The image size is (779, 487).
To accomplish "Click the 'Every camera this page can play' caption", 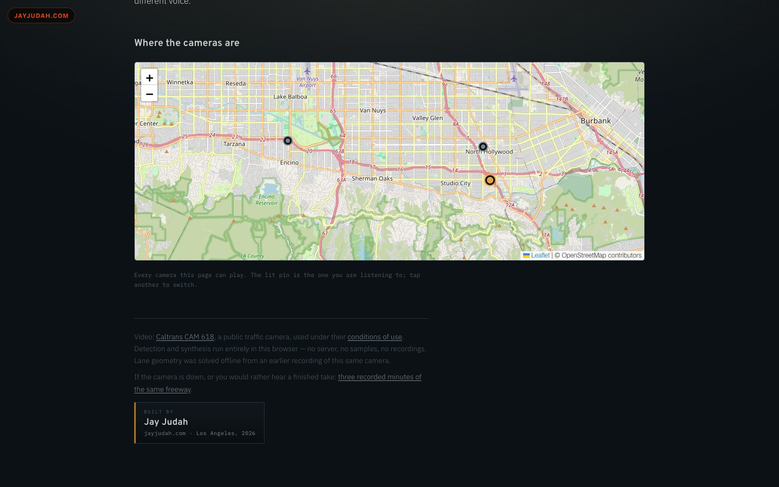I will 277,280.
